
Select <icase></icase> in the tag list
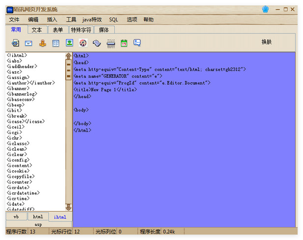point(25,121)
